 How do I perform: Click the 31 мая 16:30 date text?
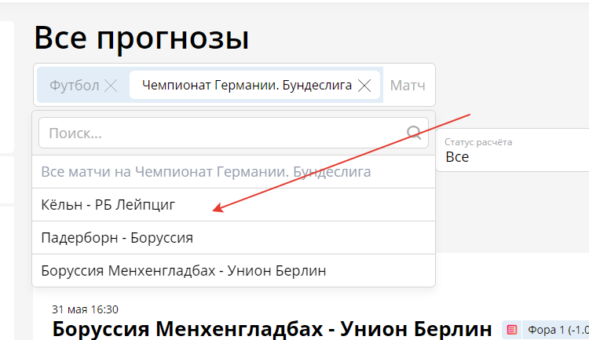click(85, 309)
